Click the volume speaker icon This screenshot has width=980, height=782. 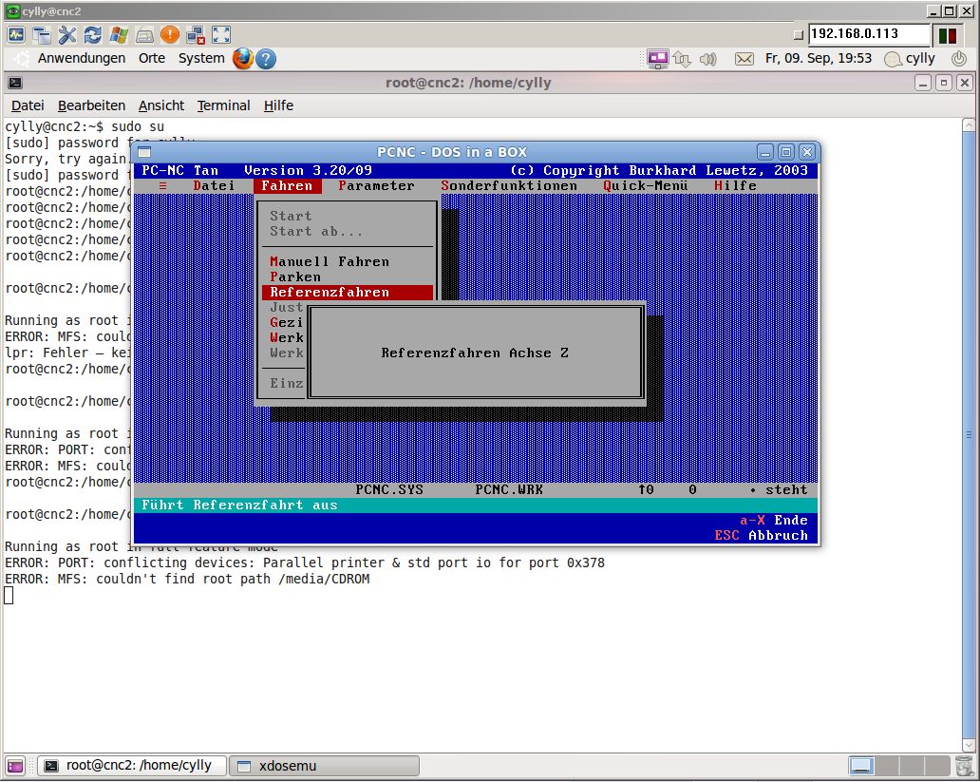click(708, 60)
